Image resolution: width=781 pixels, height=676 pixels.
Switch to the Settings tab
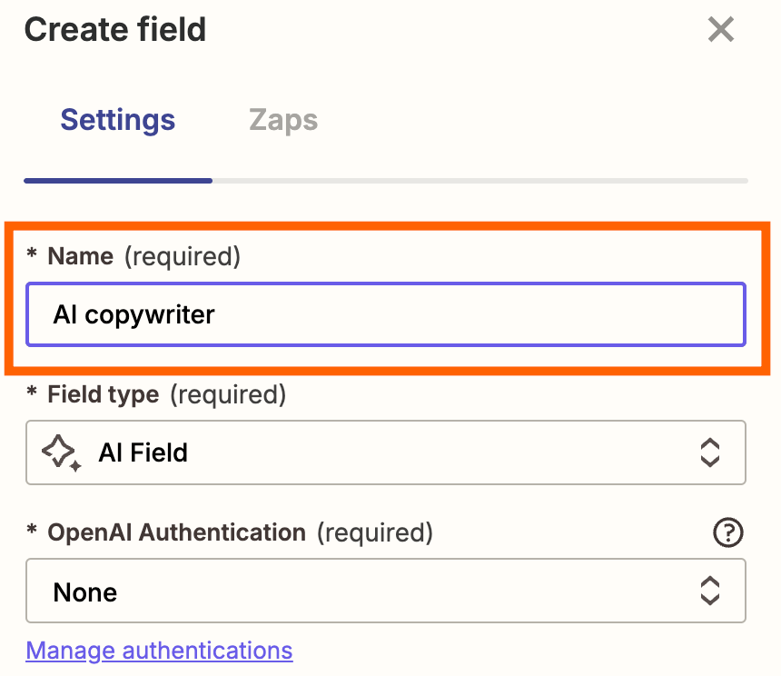(x=117, y=120)
